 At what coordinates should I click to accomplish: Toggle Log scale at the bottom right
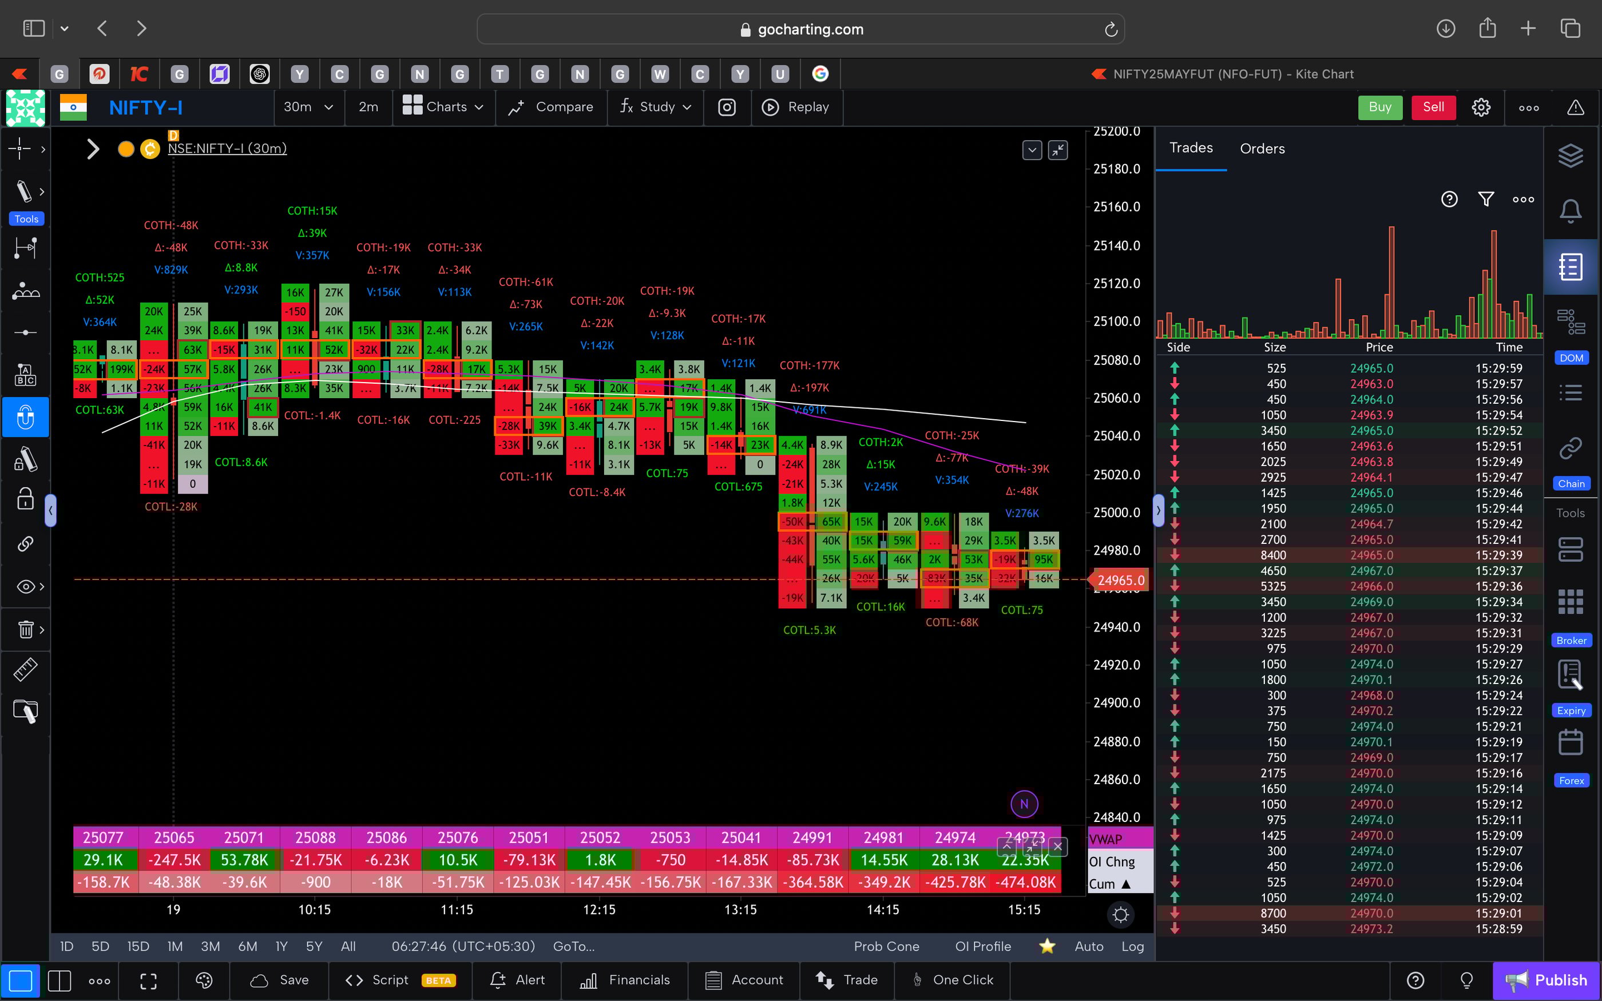tap(1132, 946)
